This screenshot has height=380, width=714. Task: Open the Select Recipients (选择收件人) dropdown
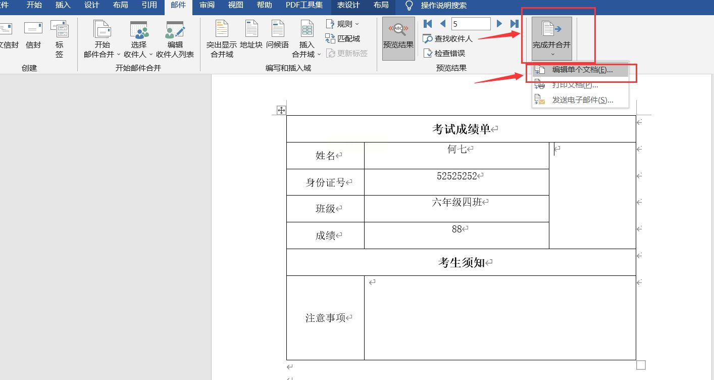(138, 38)
